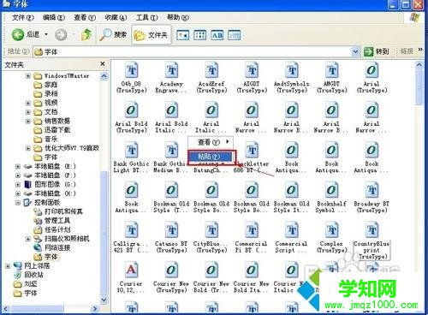Select 管理工具 in the tree
This screenshot has height=315, width=428.
[x=57, y=221]
